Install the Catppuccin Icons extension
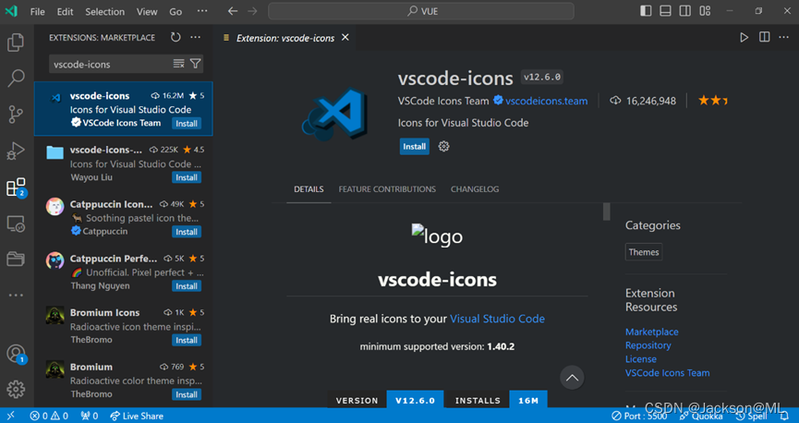799x423 pixels. [187, 232]
